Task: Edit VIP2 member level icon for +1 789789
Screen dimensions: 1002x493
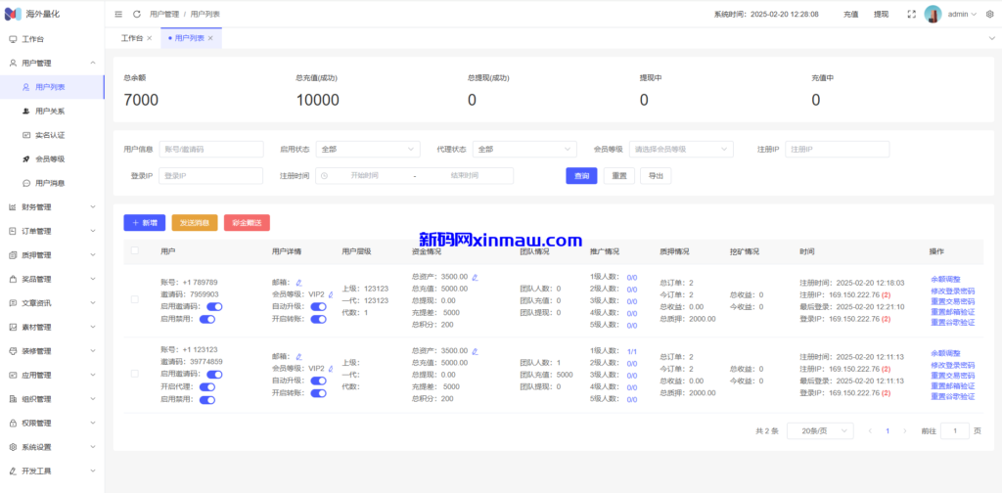Action: [331, 295]
